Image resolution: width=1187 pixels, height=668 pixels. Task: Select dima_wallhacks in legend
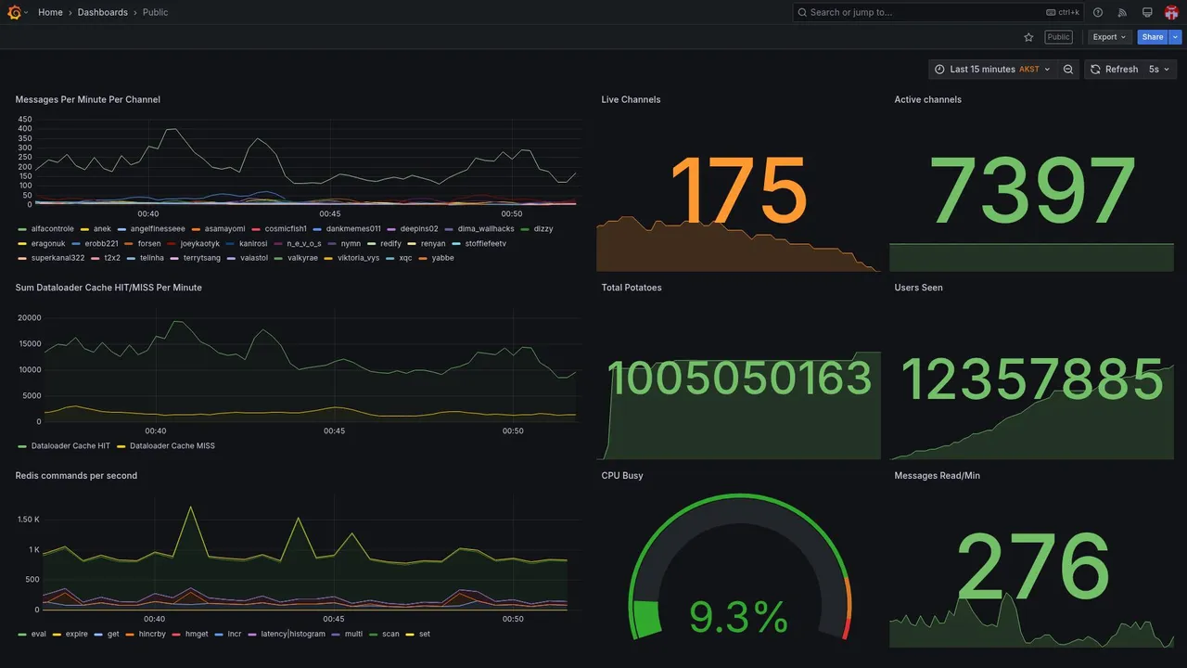pyautogui.click(x=486, y=228)
